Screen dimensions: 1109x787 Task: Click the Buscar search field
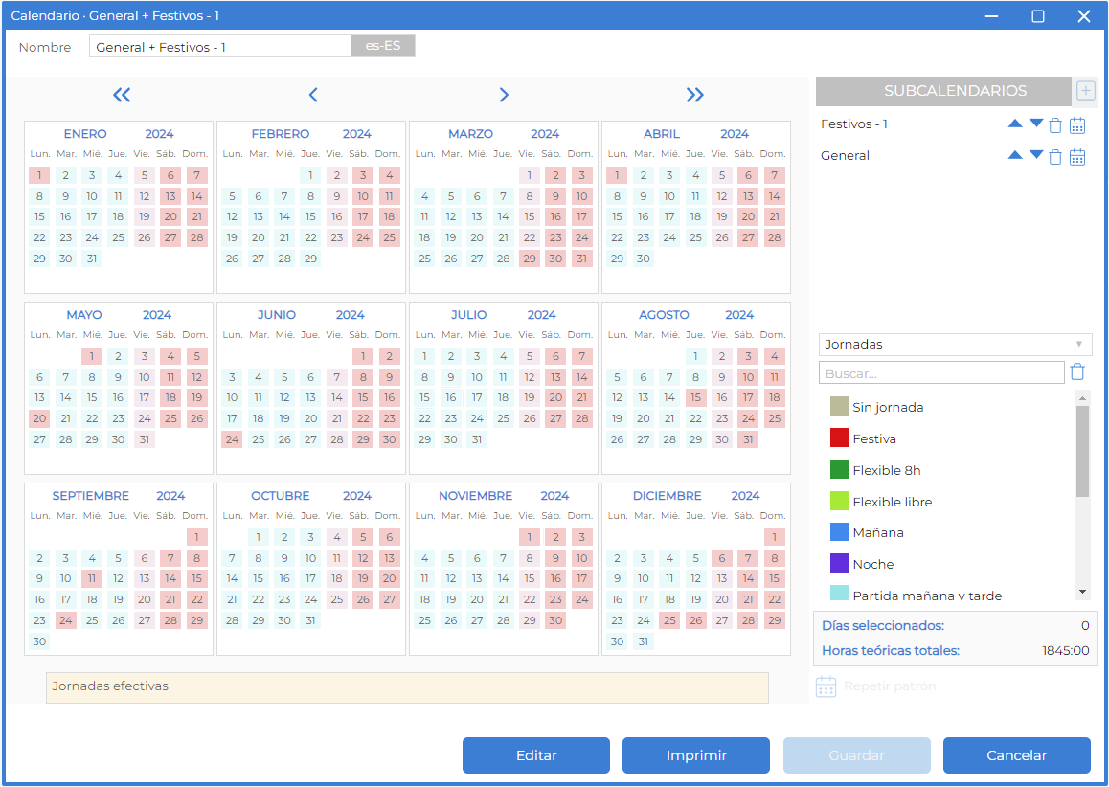tap(941, 372)
